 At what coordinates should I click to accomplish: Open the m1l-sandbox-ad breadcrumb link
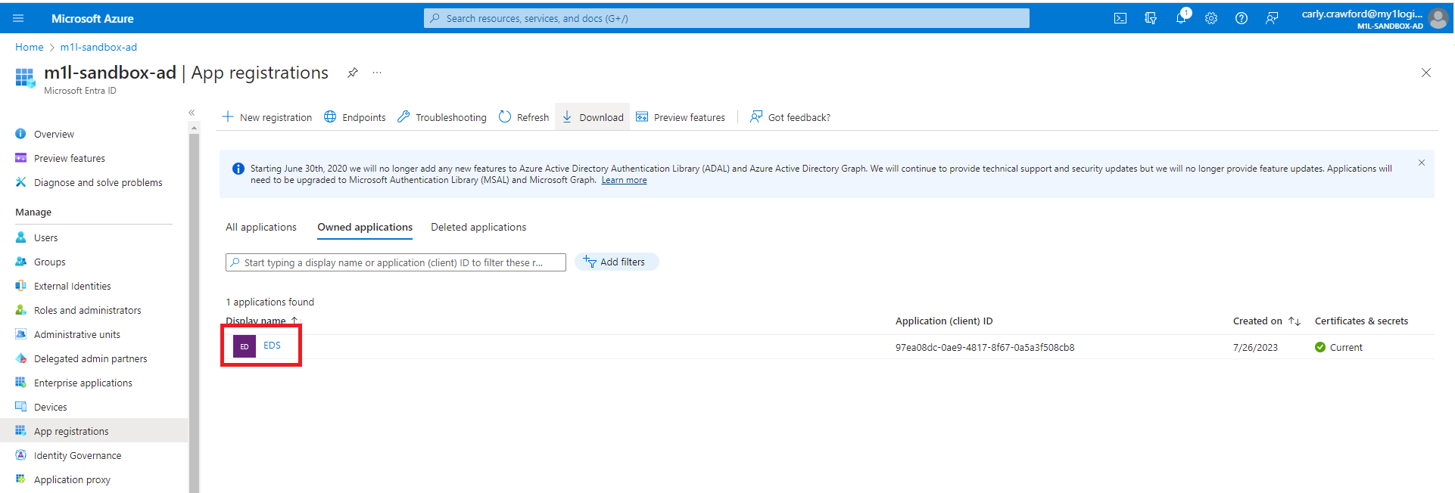click(x=98, y=47)
